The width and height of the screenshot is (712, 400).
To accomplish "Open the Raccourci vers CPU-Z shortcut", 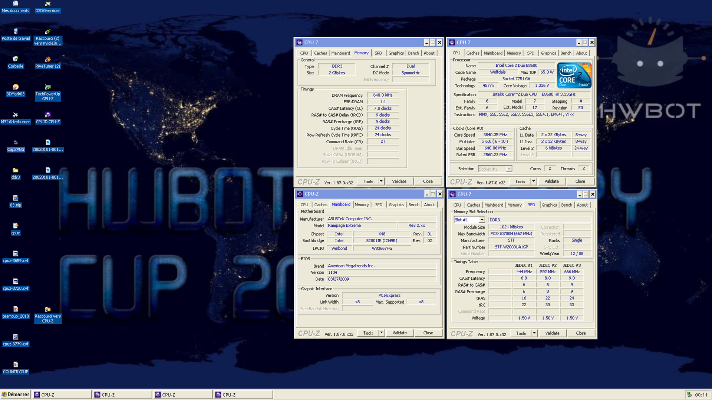I will click(x=47, y=314).
